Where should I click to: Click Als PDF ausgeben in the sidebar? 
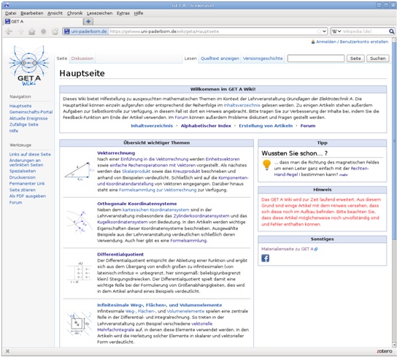point(28,196)
